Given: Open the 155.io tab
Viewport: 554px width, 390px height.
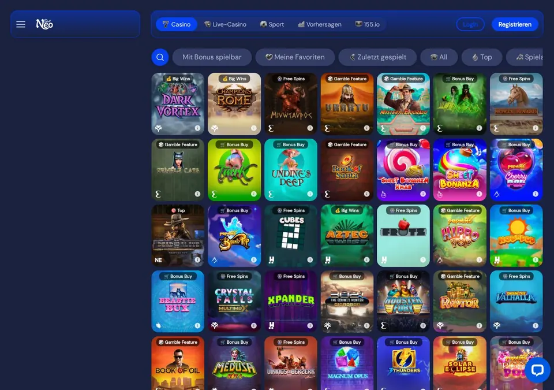Looking at the screenshot, I should [368, 24].
